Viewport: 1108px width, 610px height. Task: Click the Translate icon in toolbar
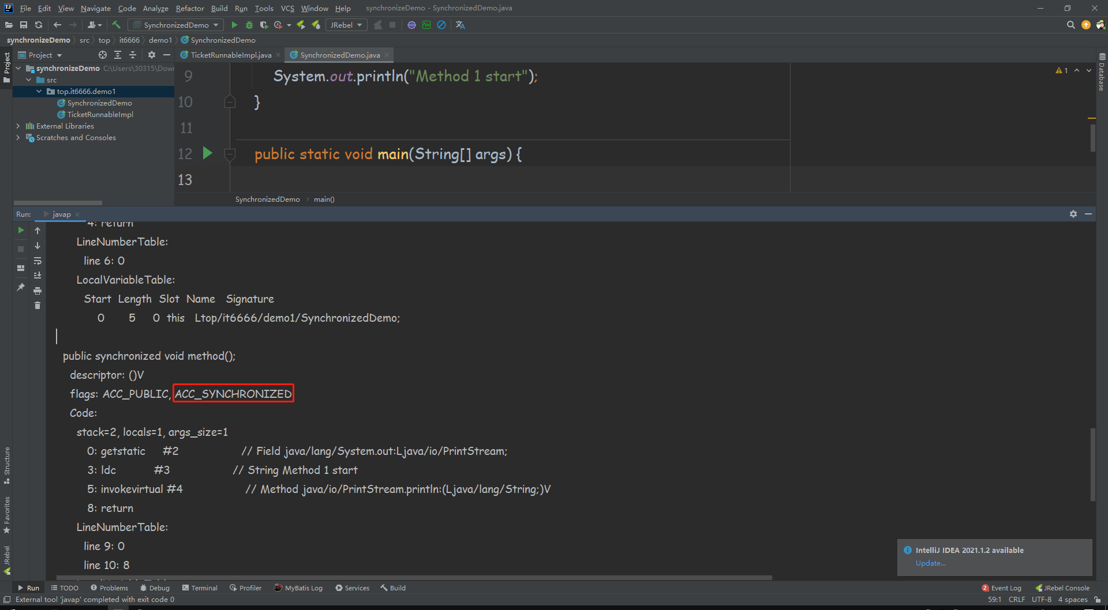point(460,25)
